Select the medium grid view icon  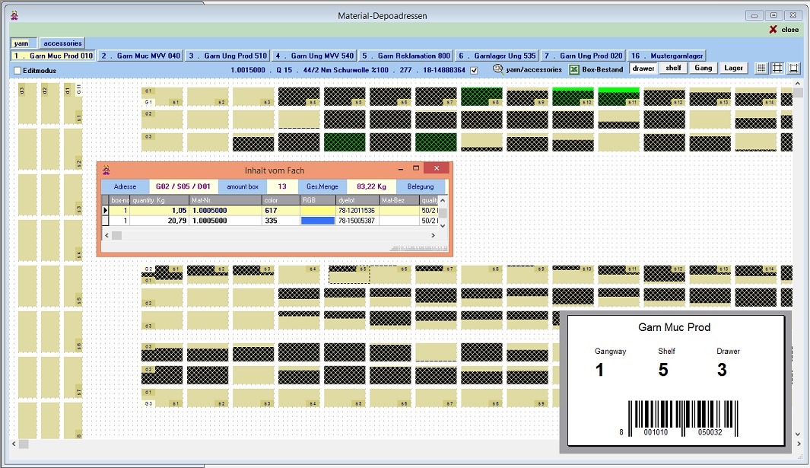coord(777,68)
